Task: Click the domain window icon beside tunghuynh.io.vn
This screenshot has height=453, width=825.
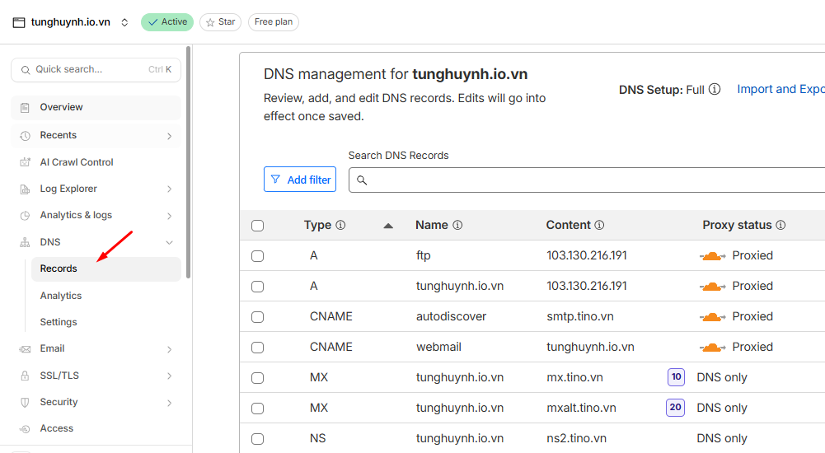Action: (19, 22)
